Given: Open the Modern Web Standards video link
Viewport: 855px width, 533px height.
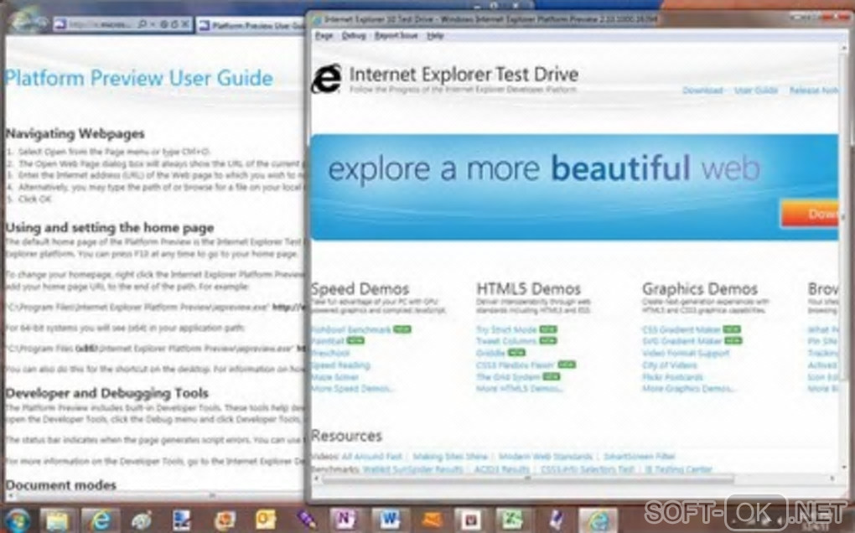Looking at the screenshot, I should 546,457.
